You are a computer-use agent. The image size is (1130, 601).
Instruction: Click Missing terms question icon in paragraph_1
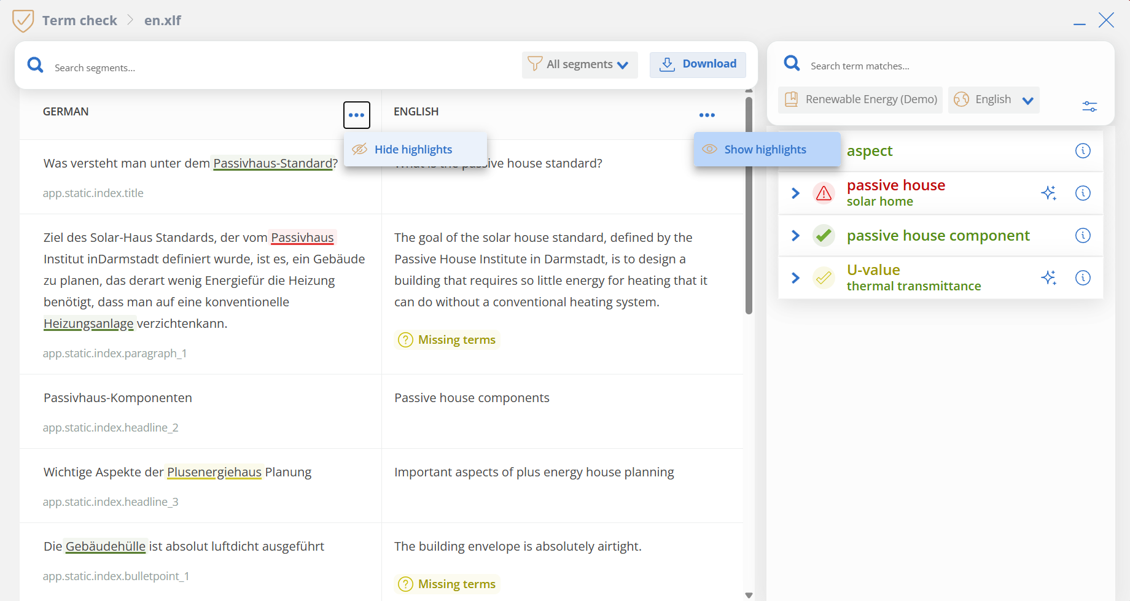(405, 339)
